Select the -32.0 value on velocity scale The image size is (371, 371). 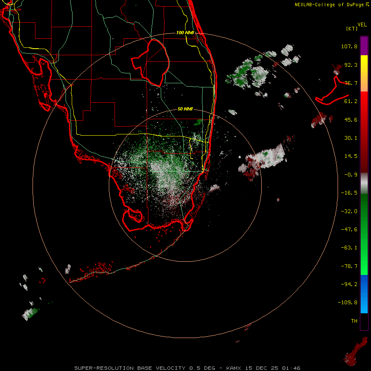tap(349, 211)
